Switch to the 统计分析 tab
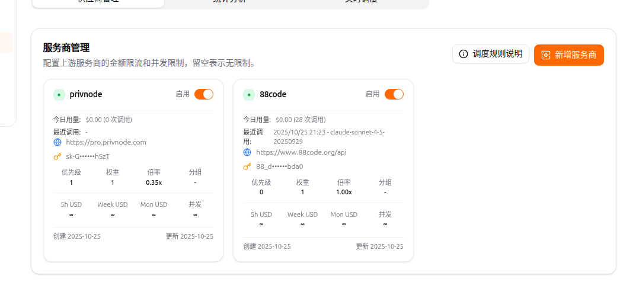 tap(229, 2)
